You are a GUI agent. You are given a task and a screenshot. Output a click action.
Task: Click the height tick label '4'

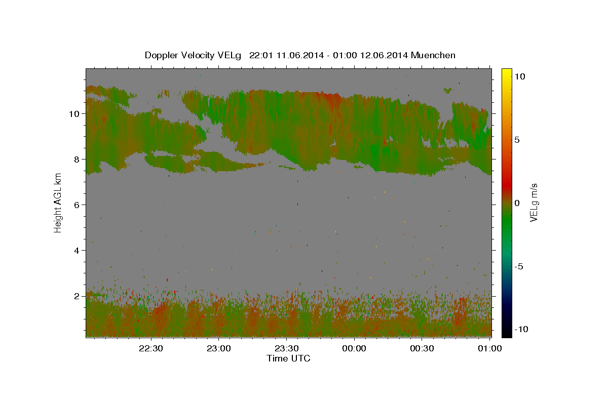[77, 251]
